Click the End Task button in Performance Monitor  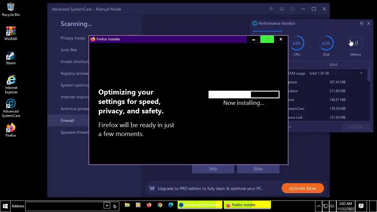(x=356, y=127)
